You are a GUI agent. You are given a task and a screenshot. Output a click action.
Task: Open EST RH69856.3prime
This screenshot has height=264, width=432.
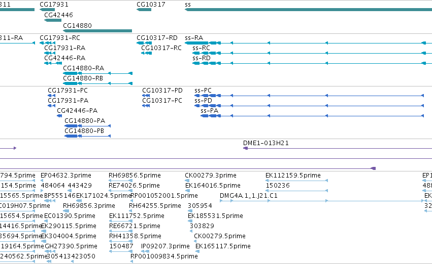point(89,206)
